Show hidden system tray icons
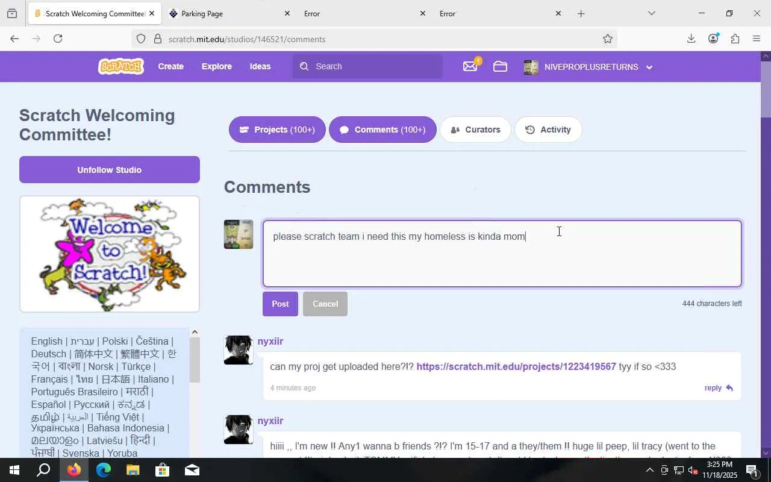 [649, 470]
